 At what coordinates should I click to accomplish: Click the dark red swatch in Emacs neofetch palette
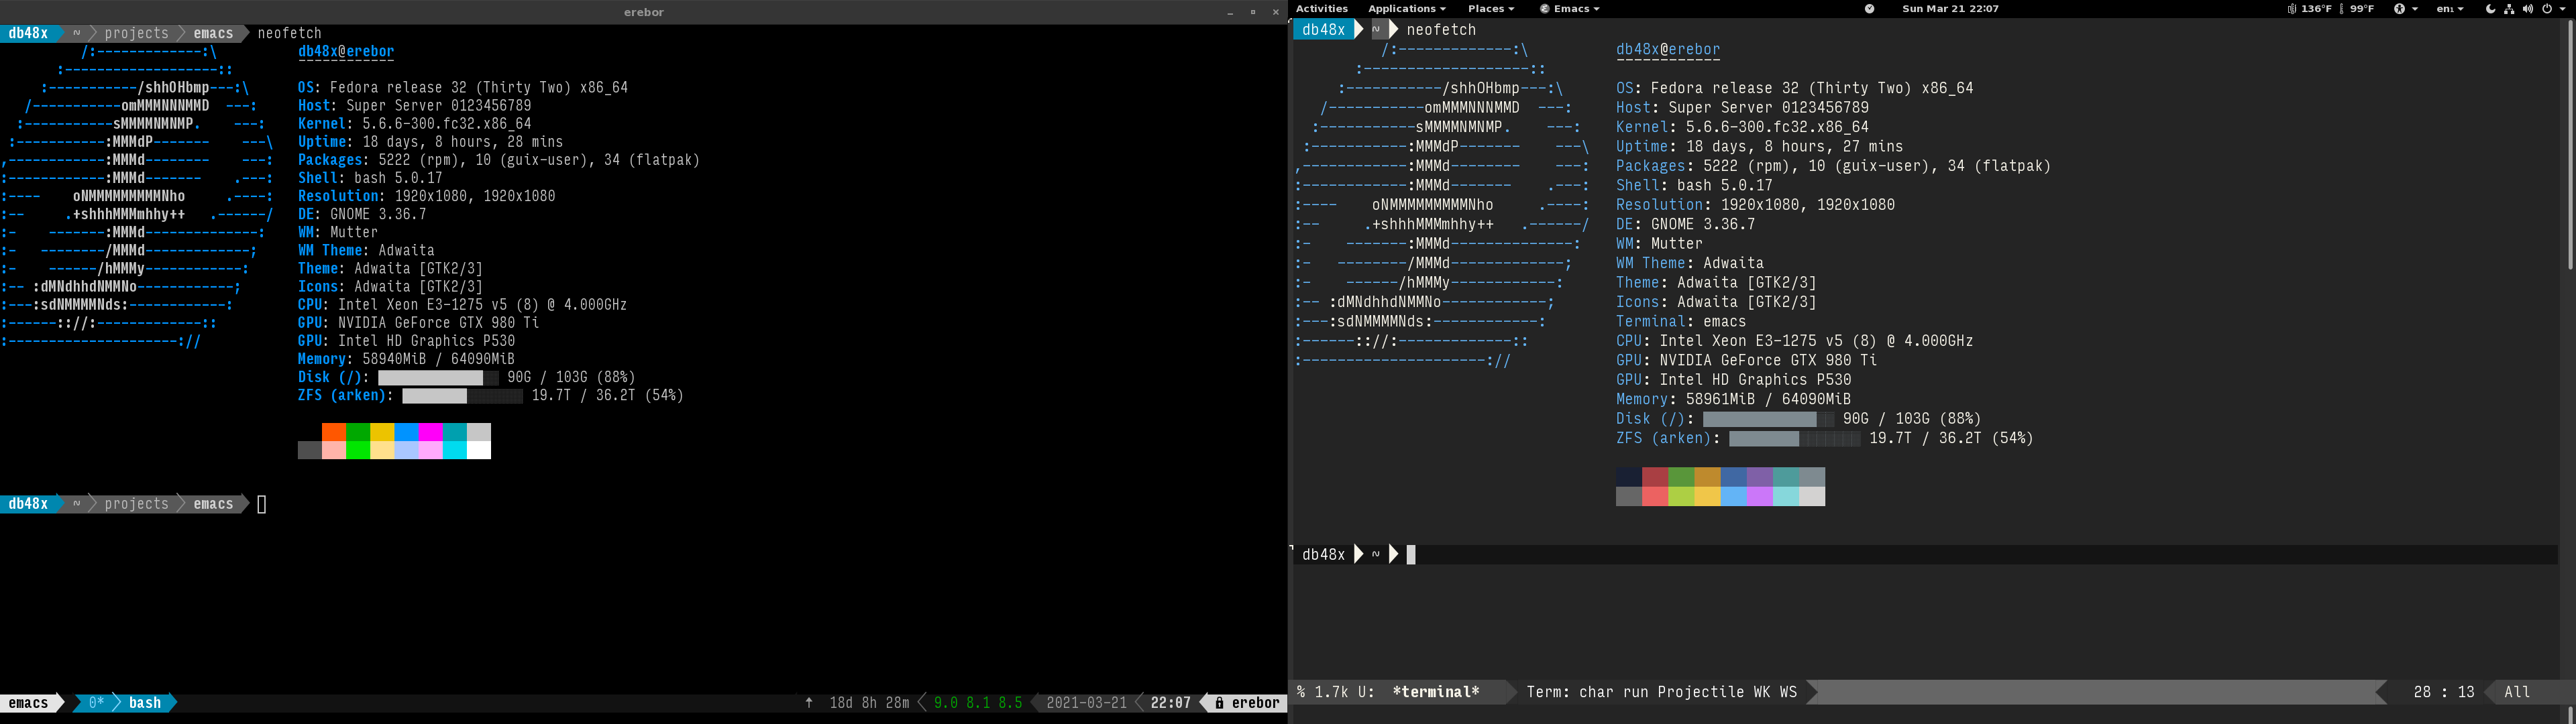click(x=1655, y=477)
